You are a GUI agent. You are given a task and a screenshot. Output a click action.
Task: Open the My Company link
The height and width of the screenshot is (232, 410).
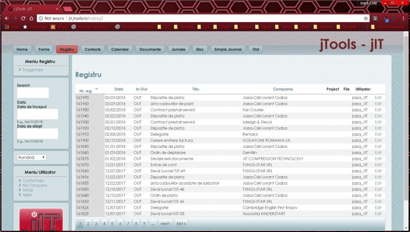click(34, 186)
